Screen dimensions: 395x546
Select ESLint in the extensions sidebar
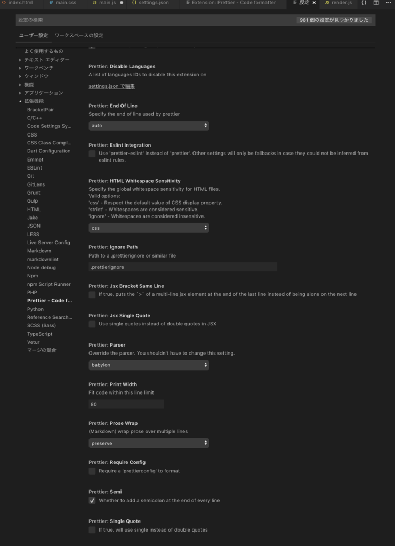coord(34,167)
